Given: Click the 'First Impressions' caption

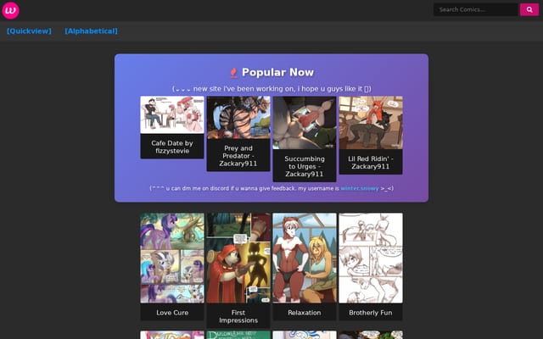Looking at the screenshot, I should click(x=238, y=316).
